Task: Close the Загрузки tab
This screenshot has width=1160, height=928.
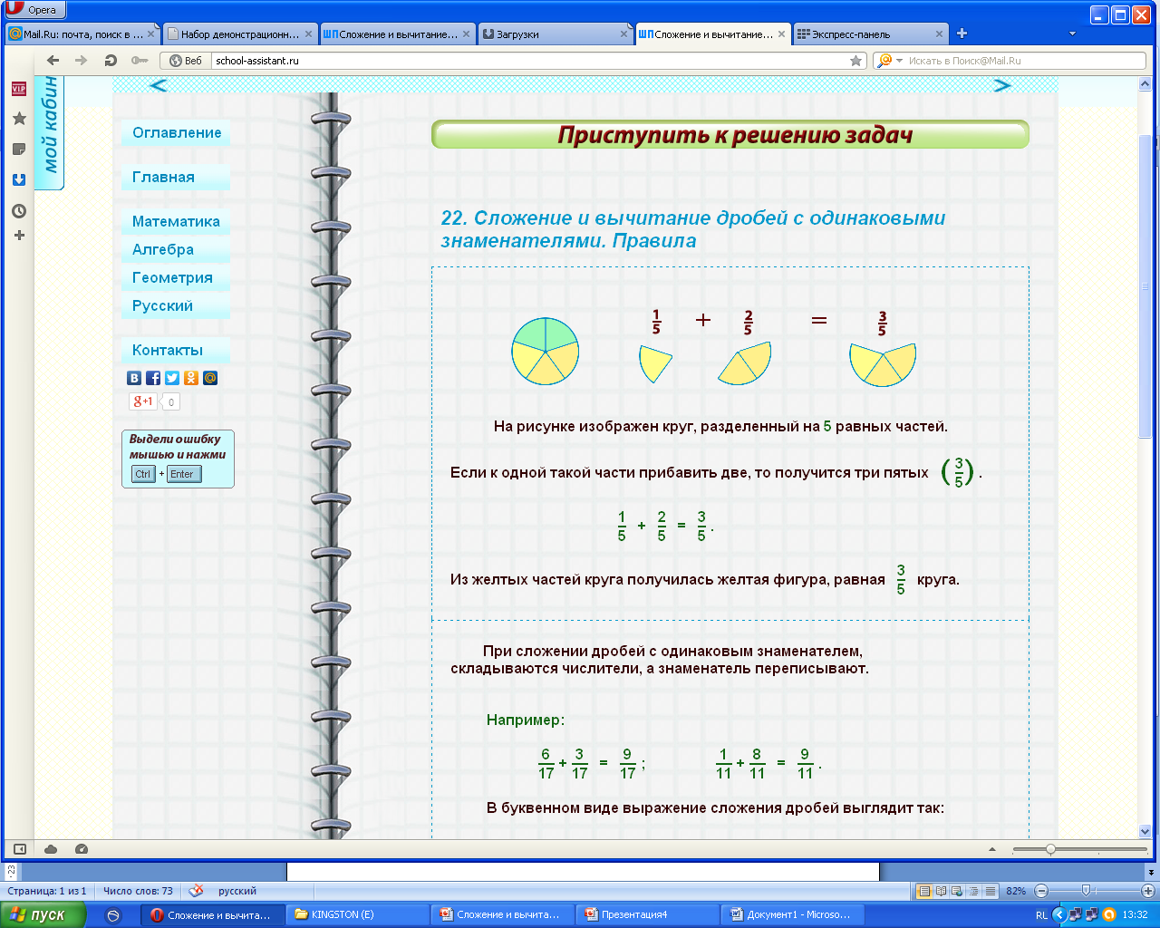Action: (x=623, y=34)
